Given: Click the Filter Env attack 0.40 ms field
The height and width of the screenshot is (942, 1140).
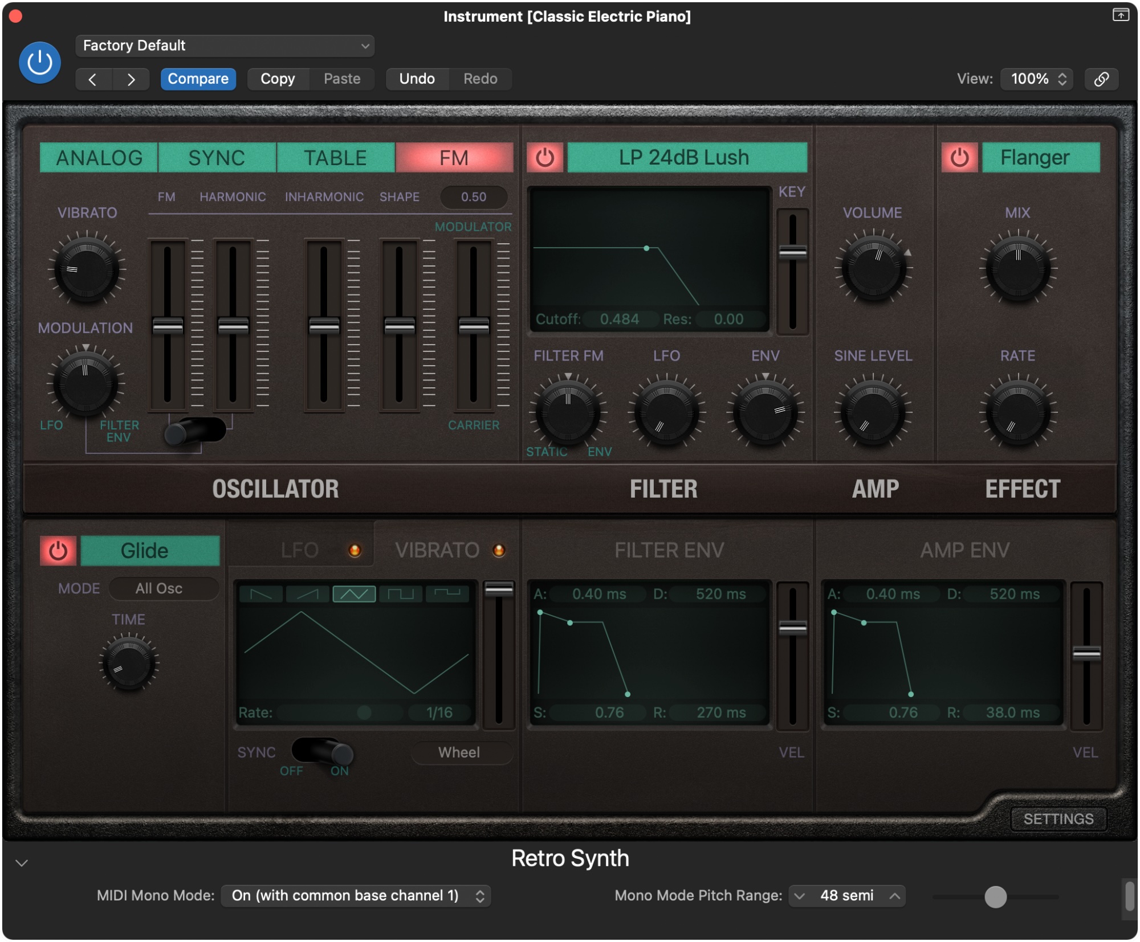Looking at the screenshot, I should (x=599, y=594).
